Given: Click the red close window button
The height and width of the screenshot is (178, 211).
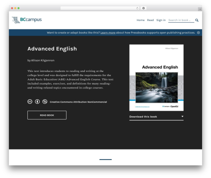Looking at the screenshot, I should [12, 8].
